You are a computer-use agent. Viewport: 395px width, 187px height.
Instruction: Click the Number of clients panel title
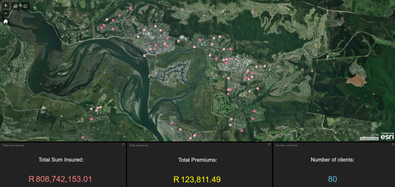click(x=286, y=145)
